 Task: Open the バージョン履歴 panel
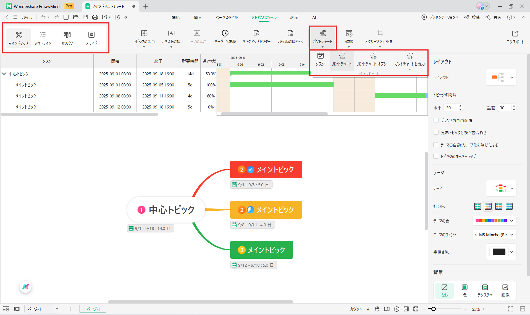click(x=225, y=37)
